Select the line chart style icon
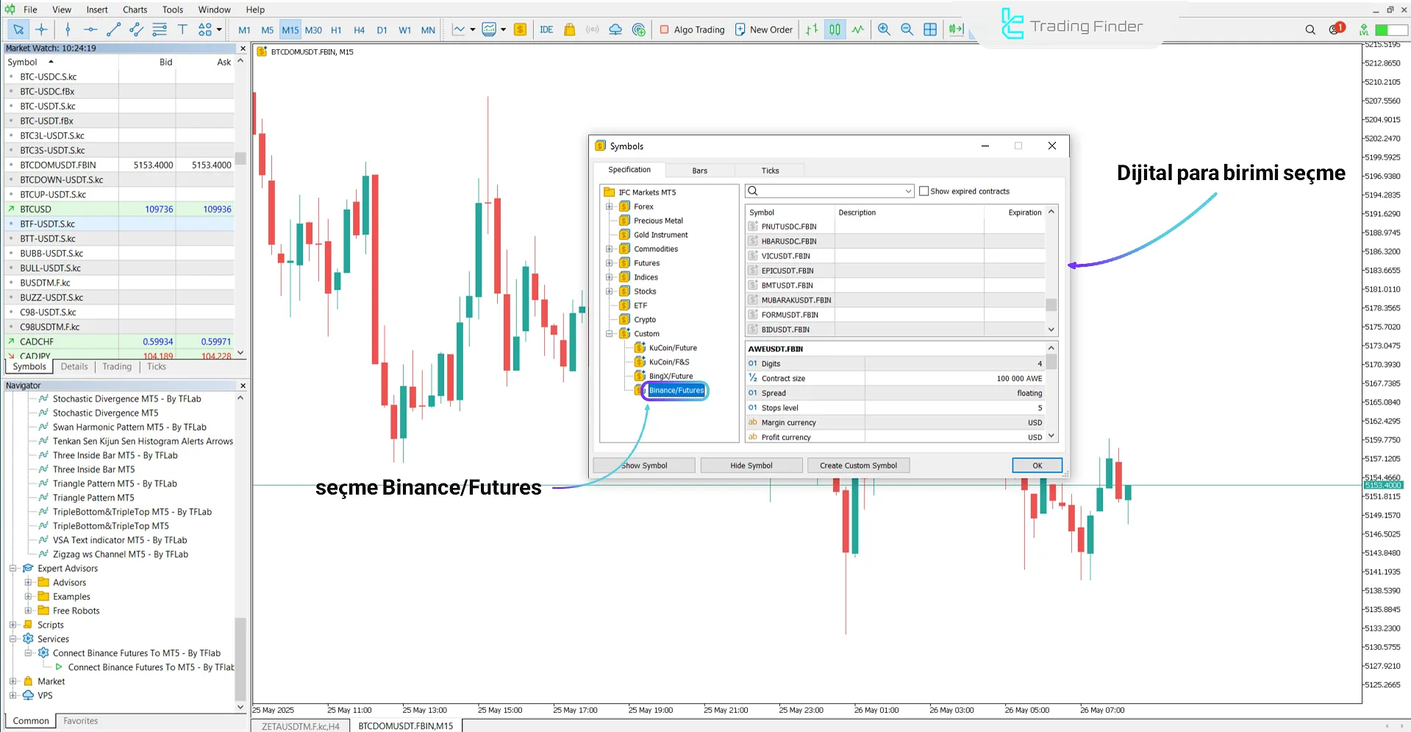 click(457, 29)
